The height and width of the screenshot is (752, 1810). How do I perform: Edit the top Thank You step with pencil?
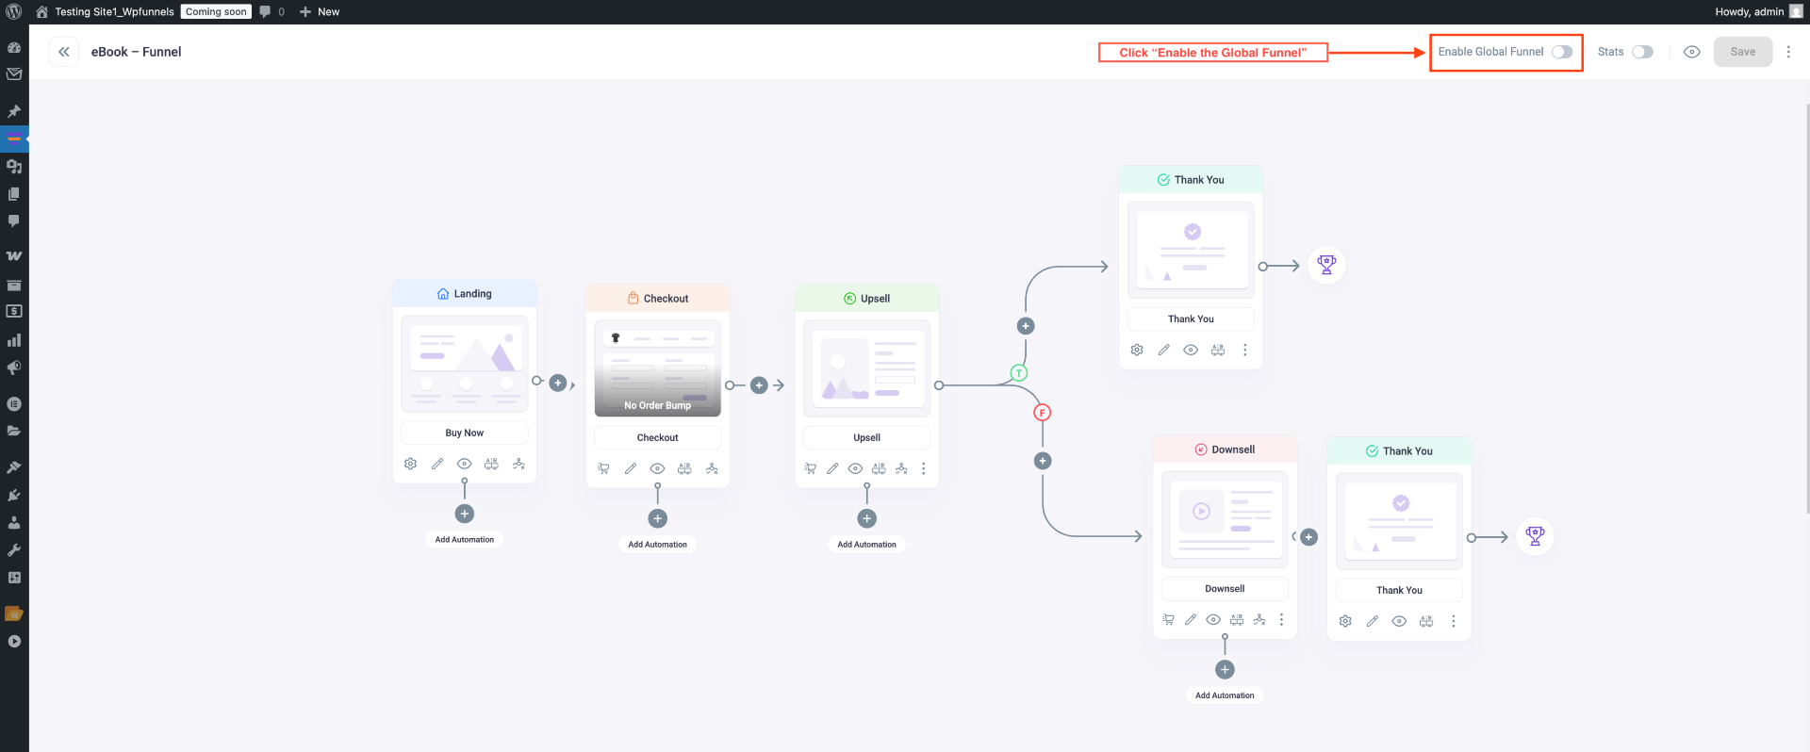[1164, 350]
